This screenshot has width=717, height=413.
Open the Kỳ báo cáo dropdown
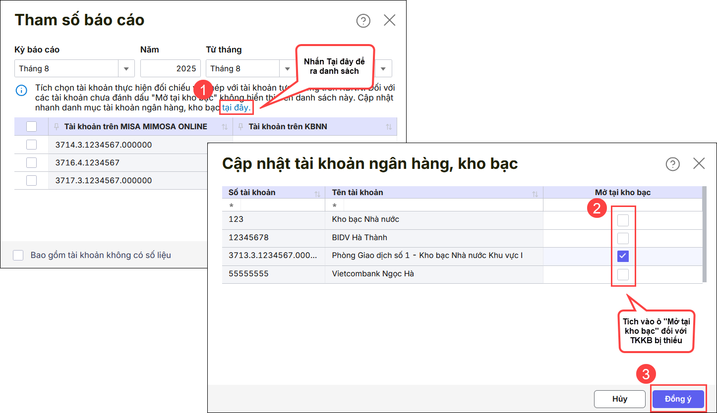pyautogui.click(x=125, y=69)
